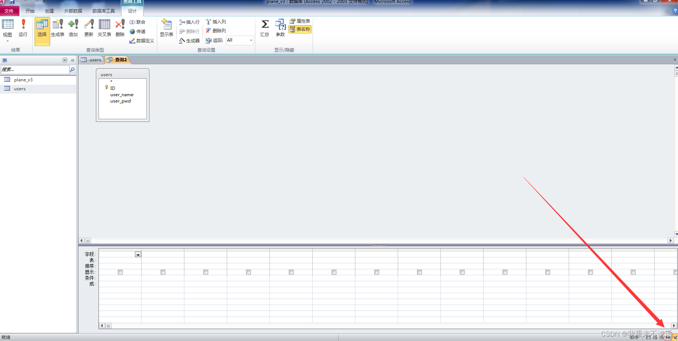Click the search magnifier in navigation pane
678x341 pixels.
(x=72, y=69)
